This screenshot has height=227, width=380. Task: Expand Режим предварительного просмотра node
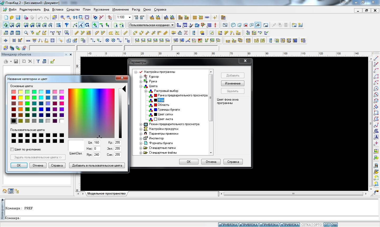tap(141, 124)
